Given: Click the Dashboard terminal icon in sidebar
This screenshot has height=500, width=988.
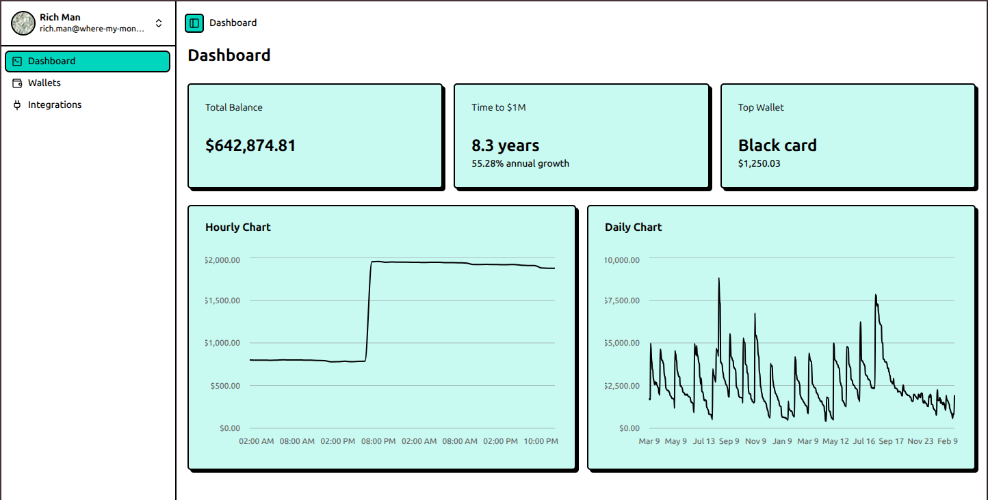Looking at the screenshot, I should pos(16,61).
